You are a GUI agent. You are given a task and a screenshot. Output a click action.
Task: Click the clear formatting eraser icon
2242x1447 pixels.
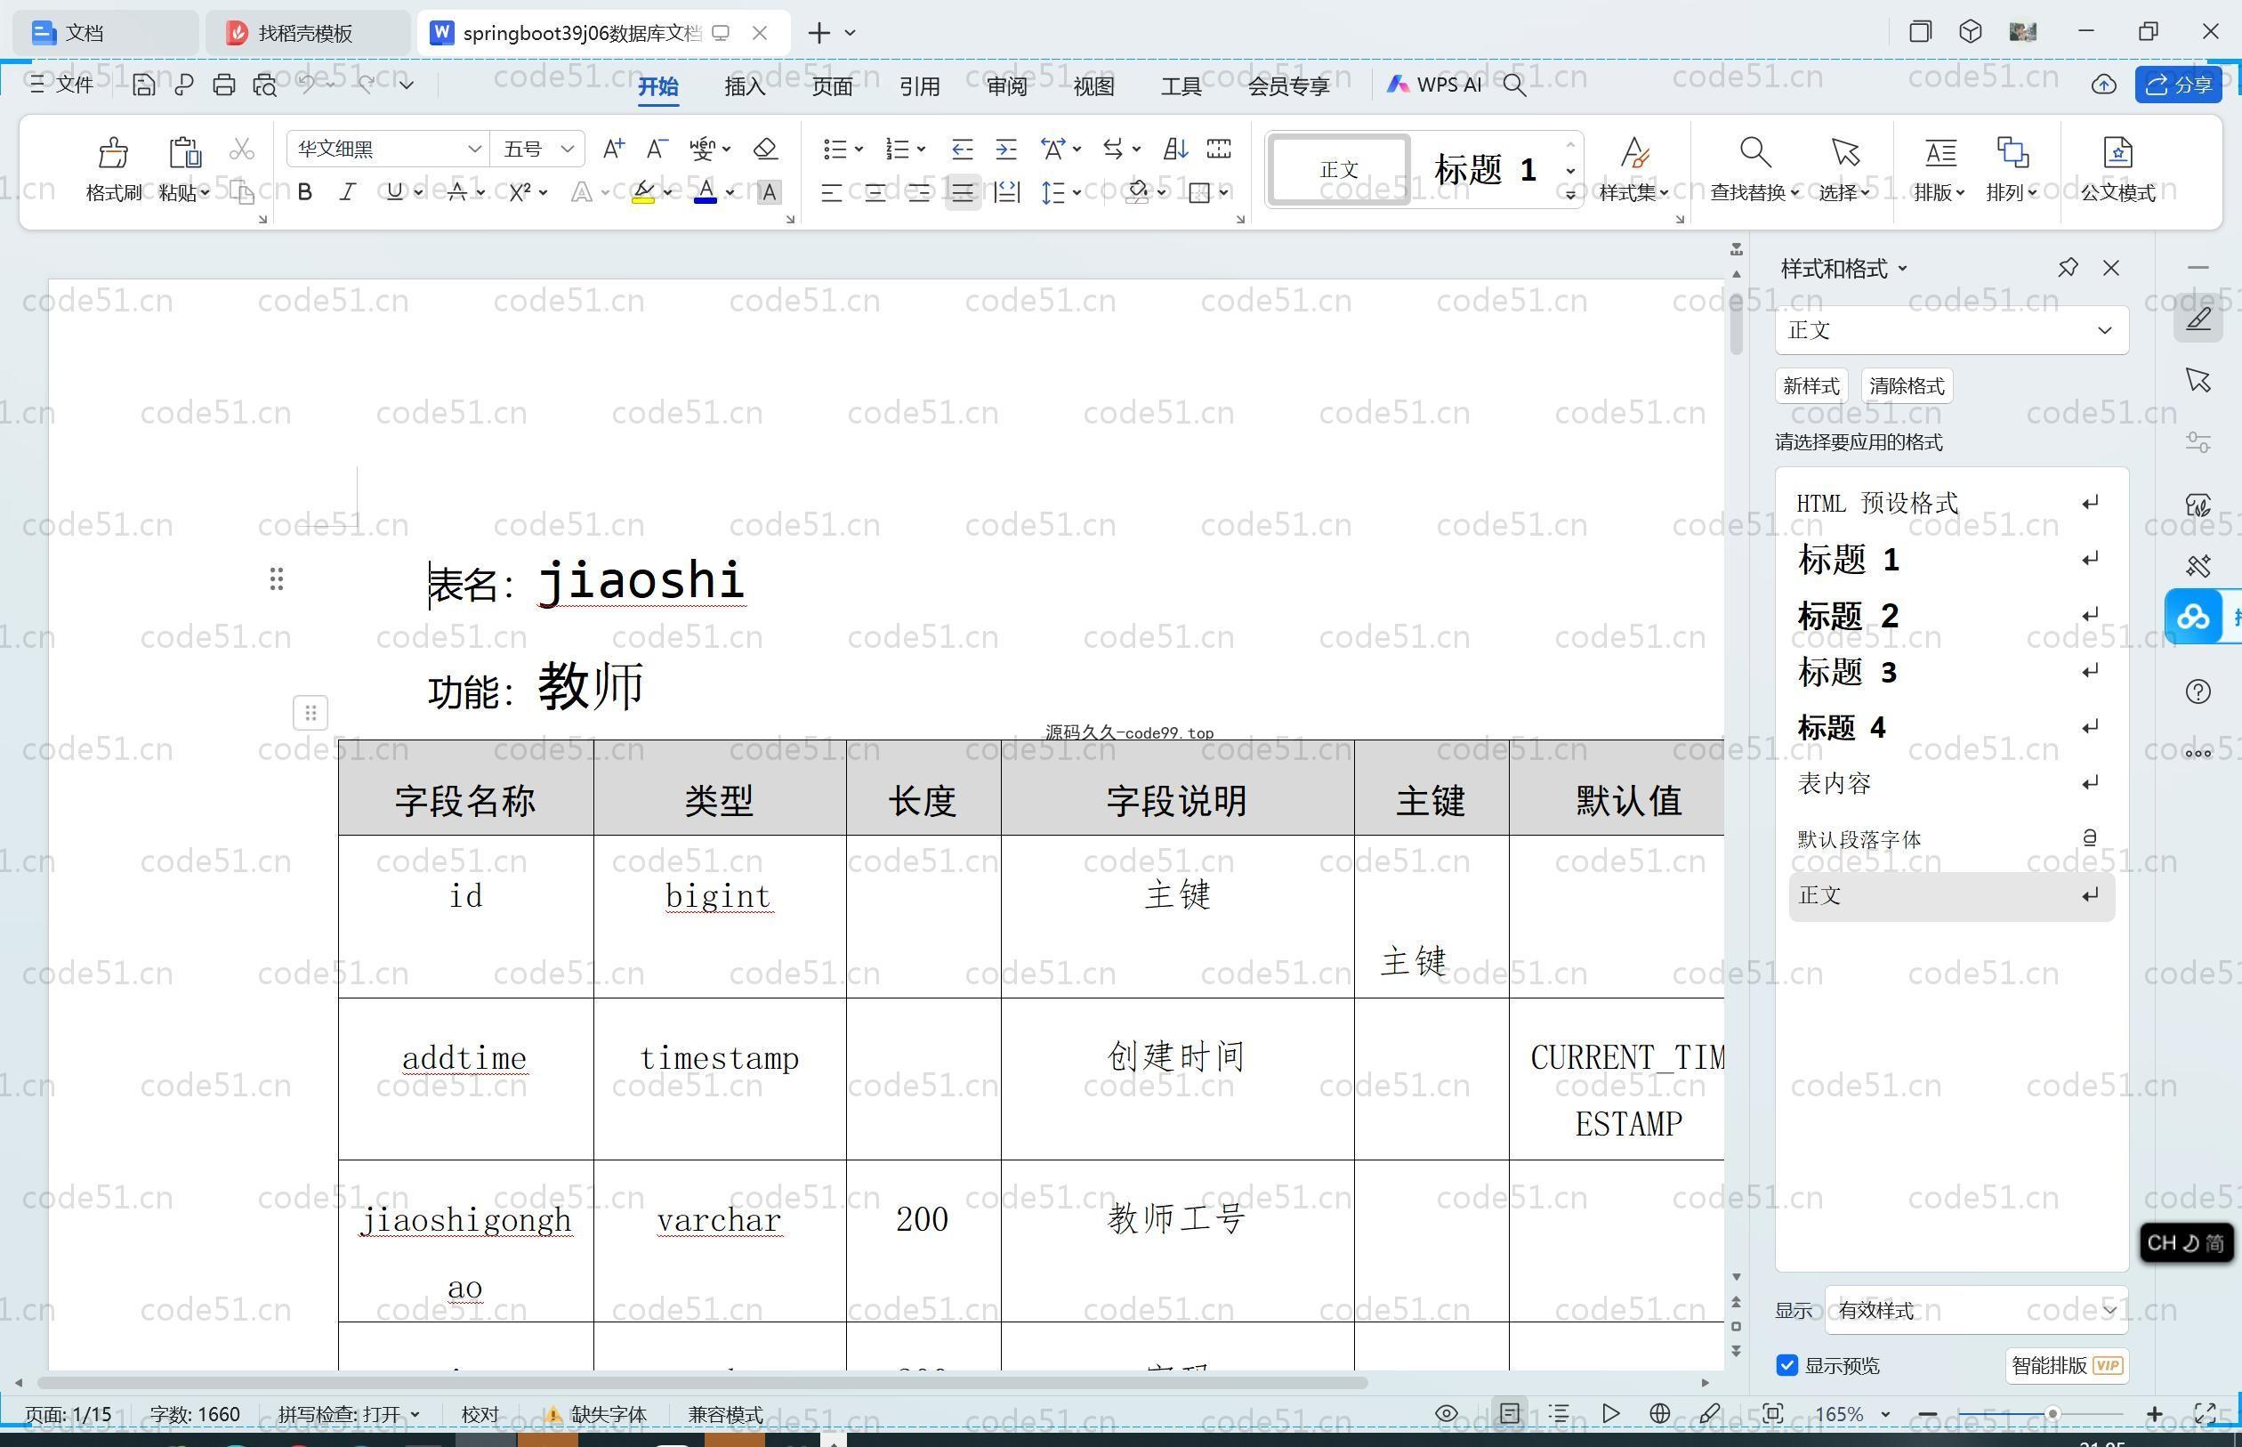[x=765, y=149]
